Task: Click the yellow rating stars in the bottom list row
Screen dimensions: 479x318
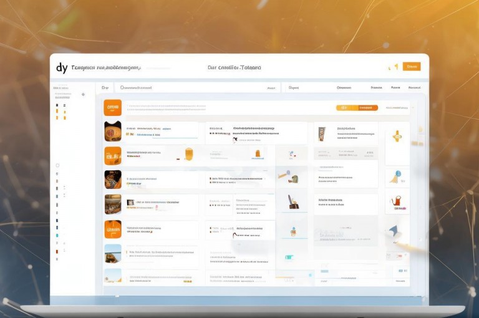Action: tap(187, 281)
